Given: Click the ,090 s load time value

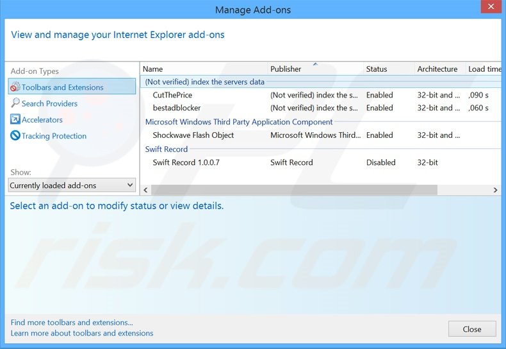Looking at the screenshot, I should (478, 95).
